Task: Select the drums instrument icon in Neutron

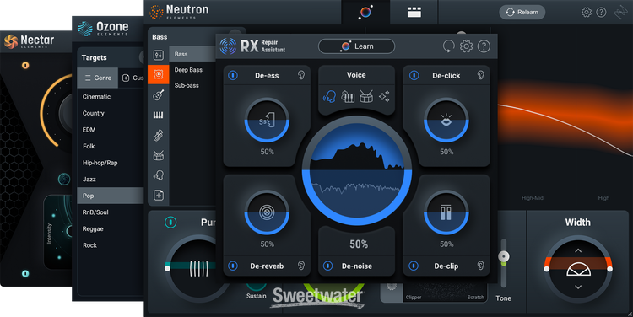Action: [x=159, y=155]
